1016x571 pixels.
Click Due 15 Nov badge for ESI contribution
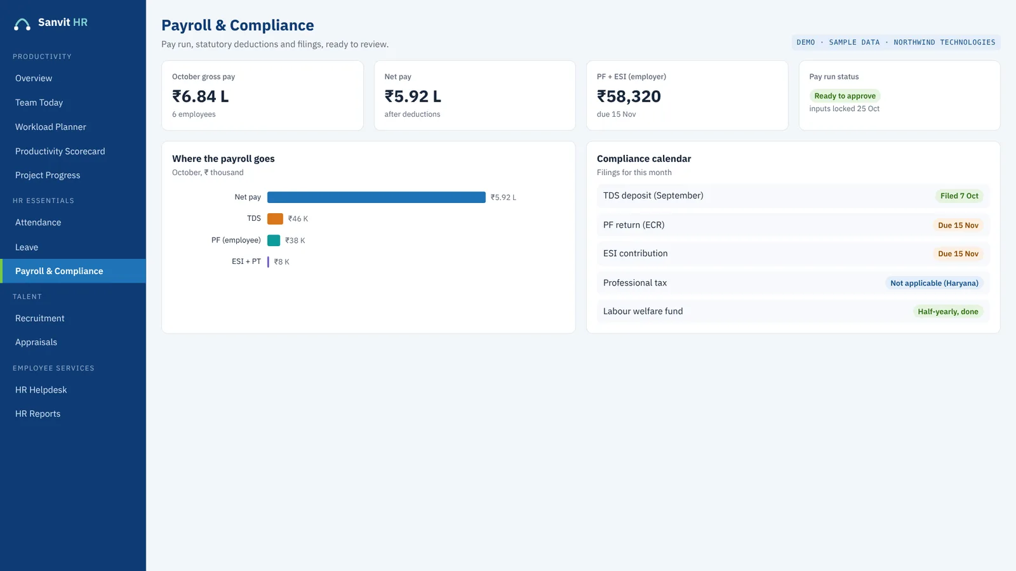coord(958,254)
